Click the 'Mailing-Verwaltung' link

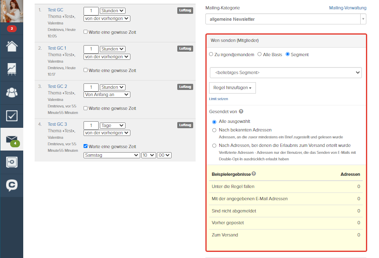point(348,8)
